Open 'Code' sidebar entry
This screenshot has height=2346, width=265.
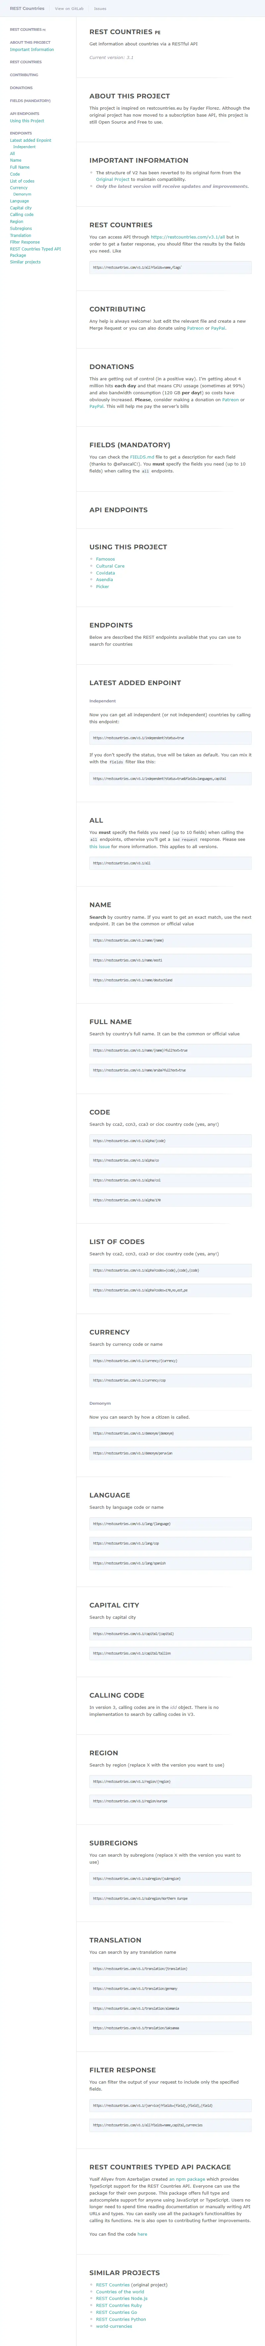pyautogui.click(x=15, y=174)
